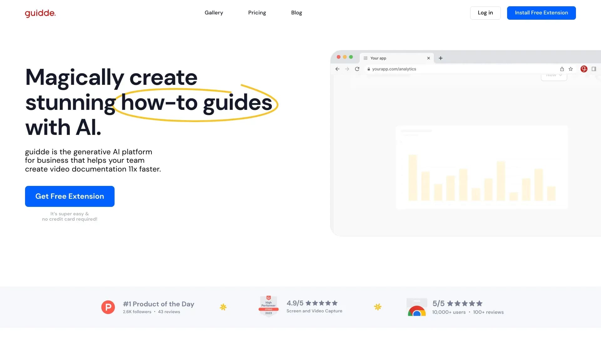Screen dimensions: 601x338
Task: Click '10,000+ users' text
Action: pos(449,312)
